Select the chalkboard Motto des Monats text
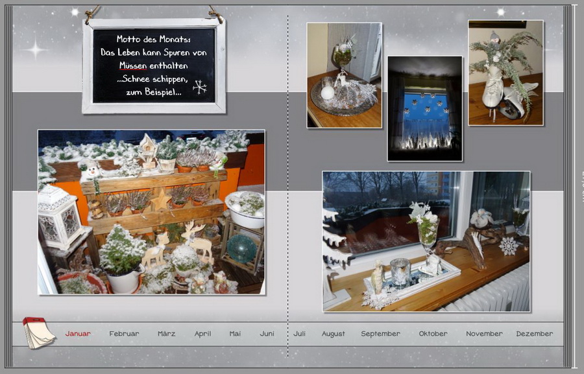 tap(153, 65)
